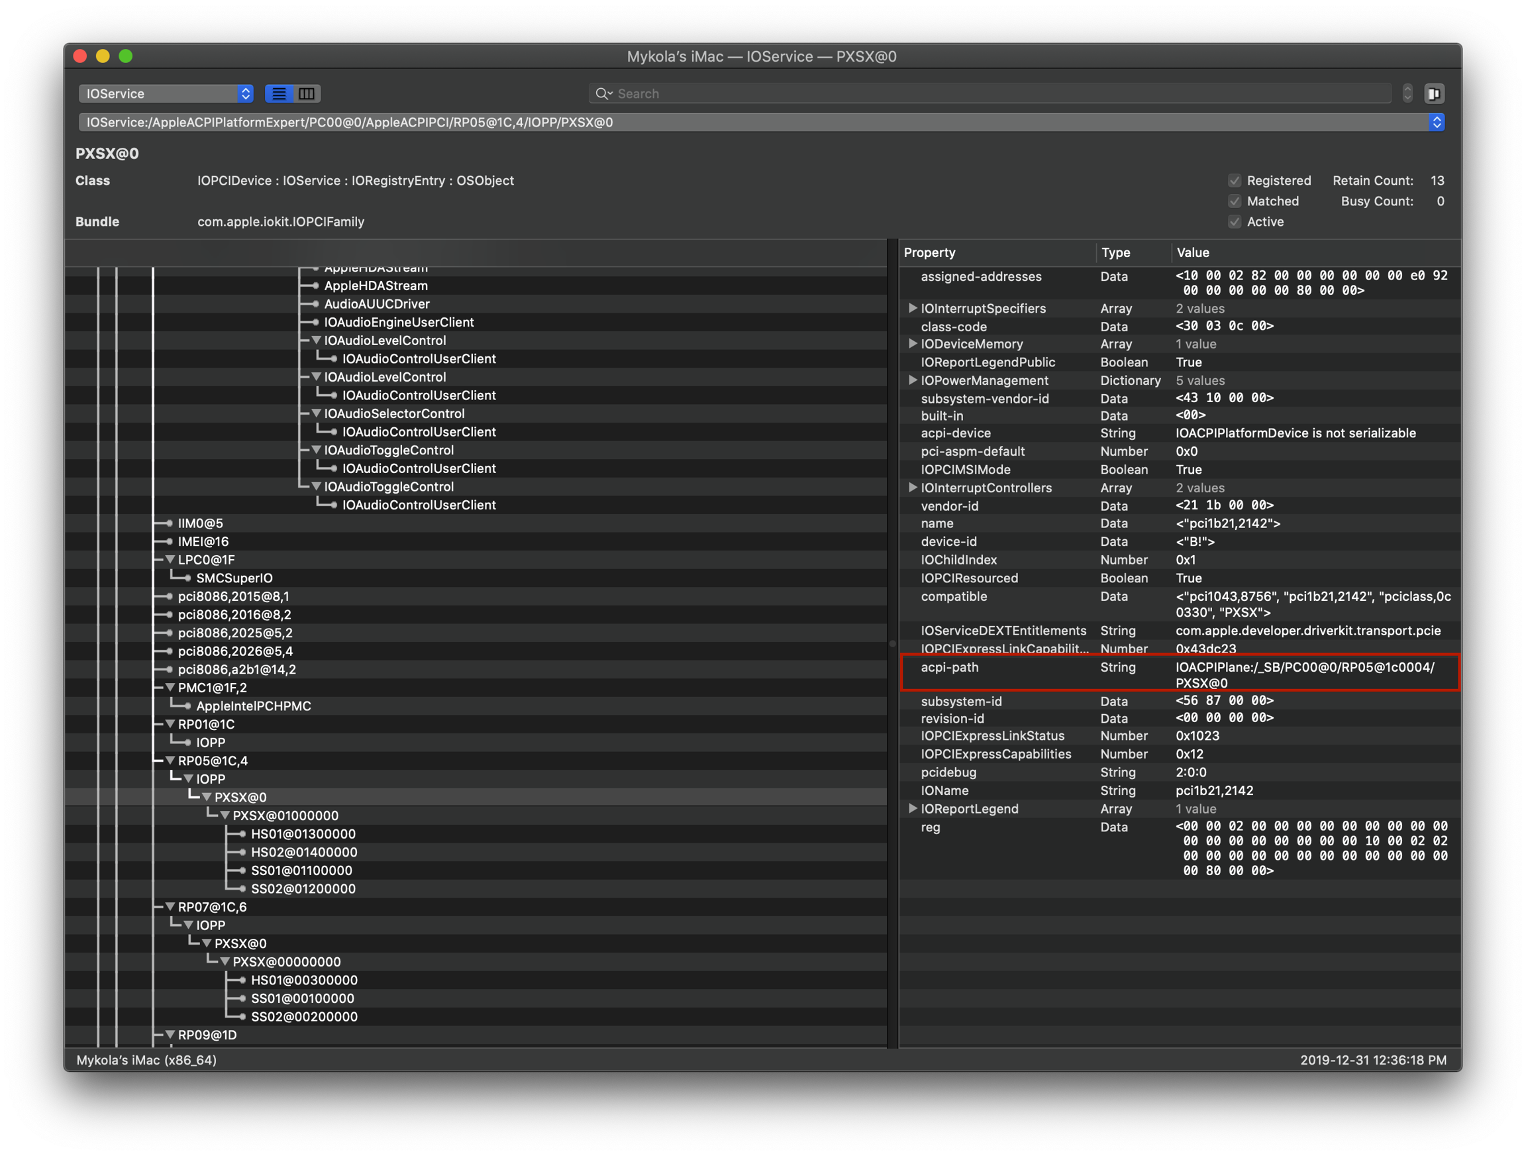Click the search results stepper arrows

pos(1407,93)
